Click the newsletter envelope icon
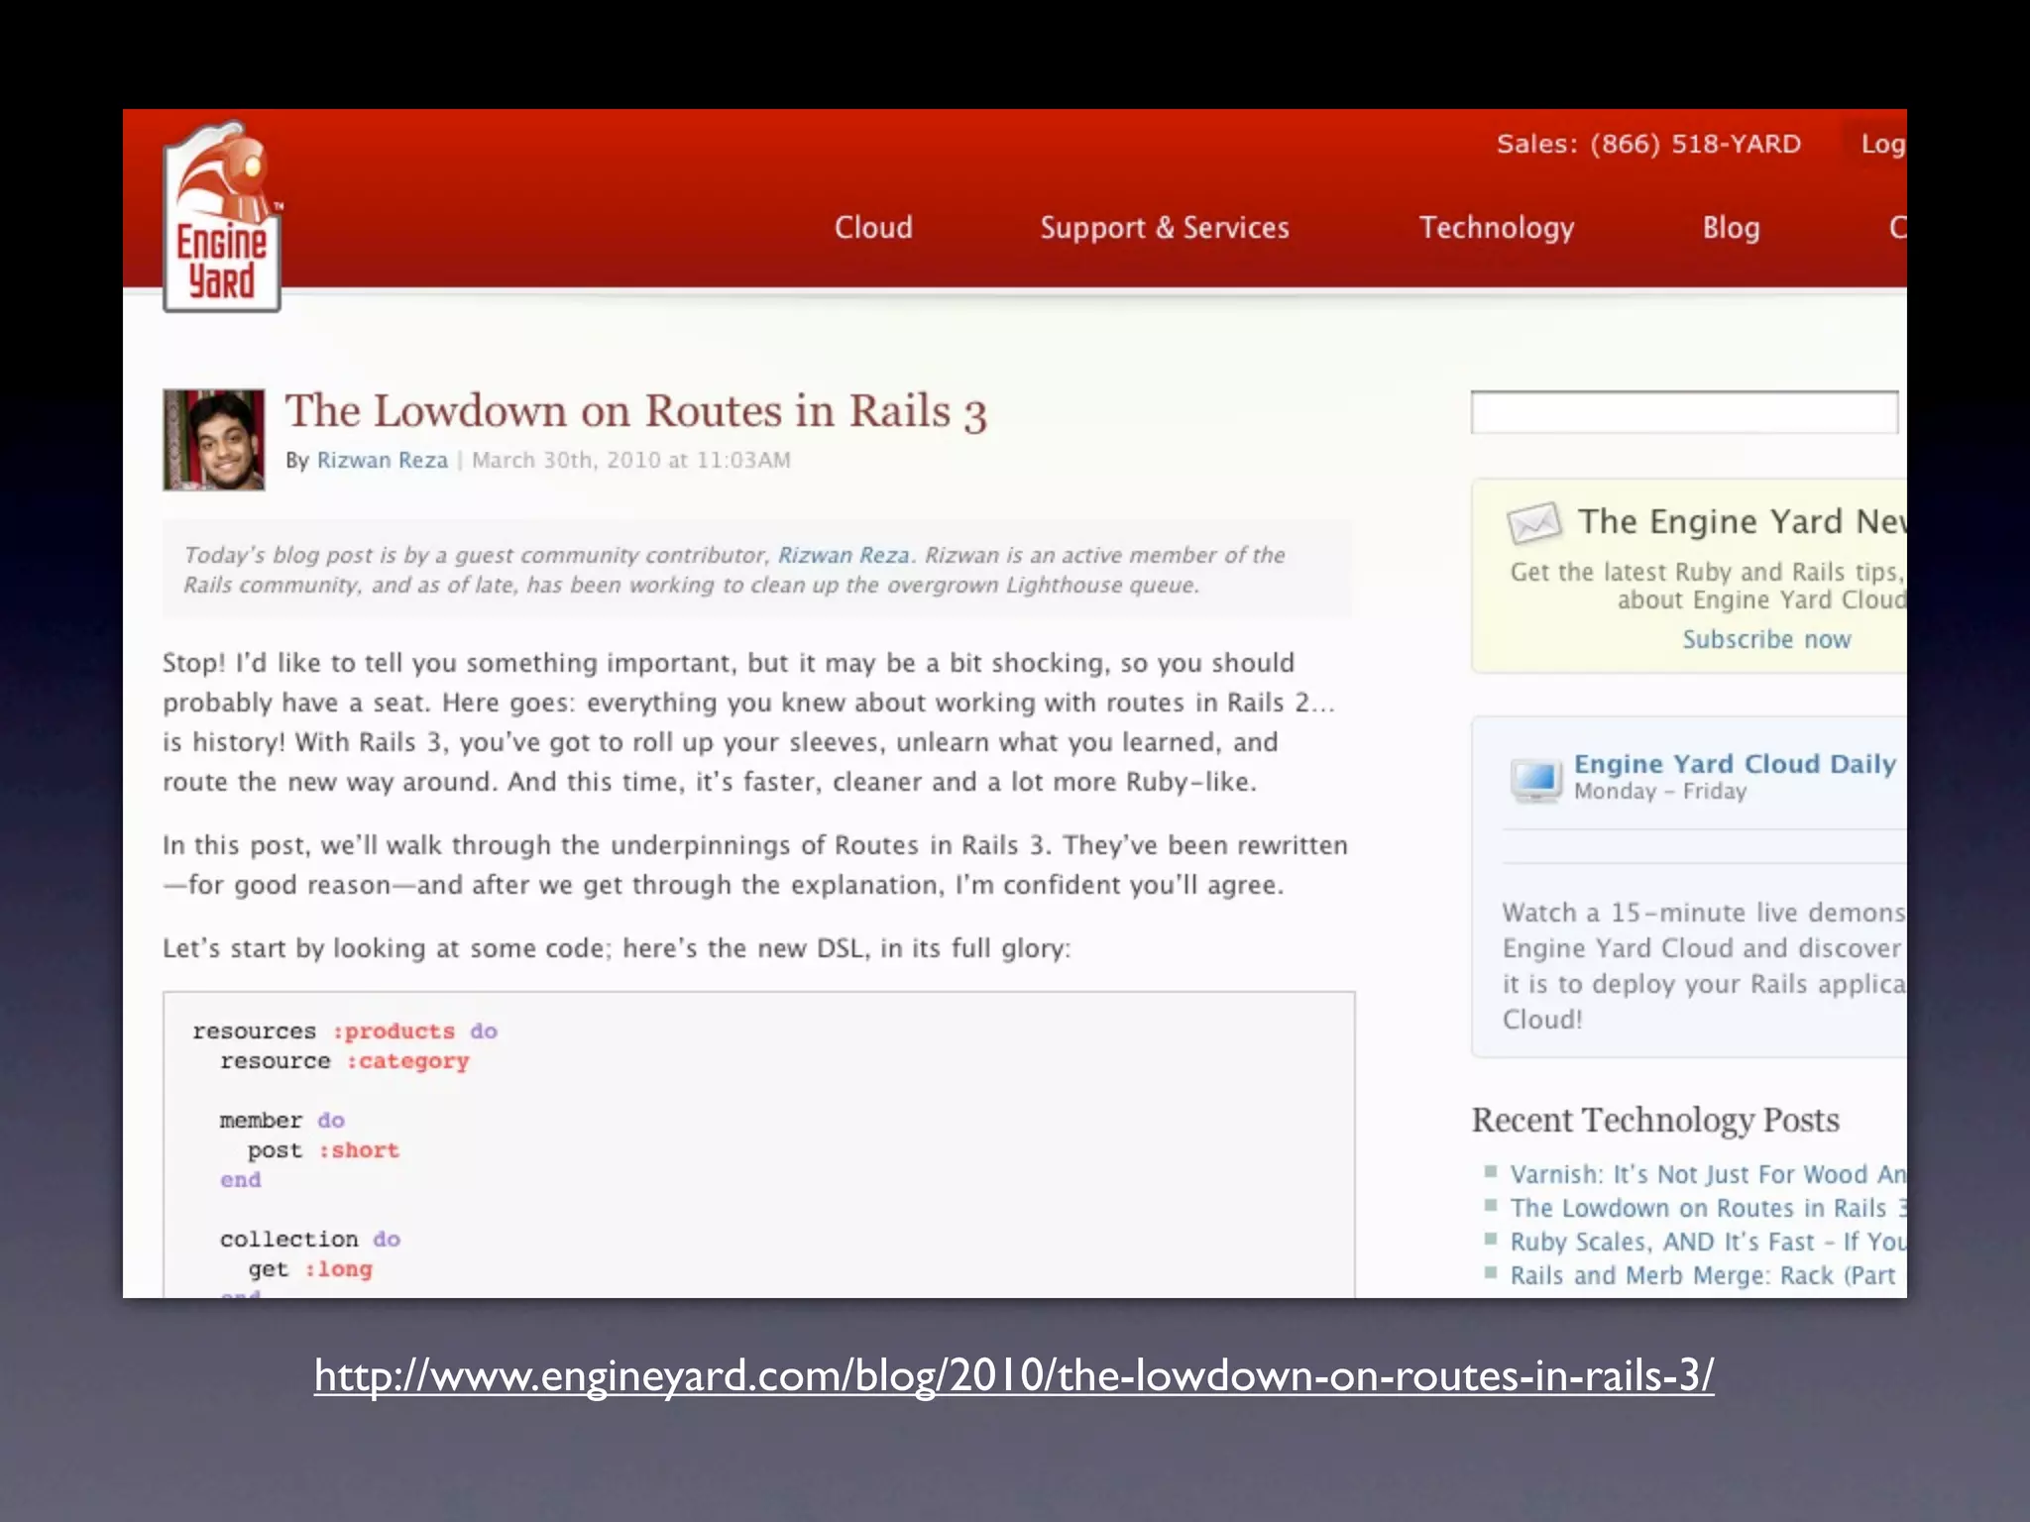Screen dimensions: 2030x1522 coord(1533,522)
